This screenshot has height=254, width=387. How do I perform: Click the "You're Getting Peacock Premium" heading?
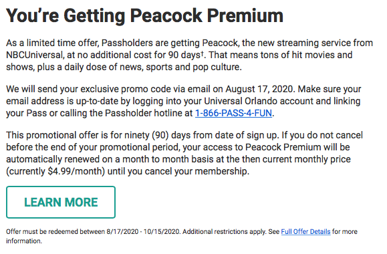click(144, 16)
